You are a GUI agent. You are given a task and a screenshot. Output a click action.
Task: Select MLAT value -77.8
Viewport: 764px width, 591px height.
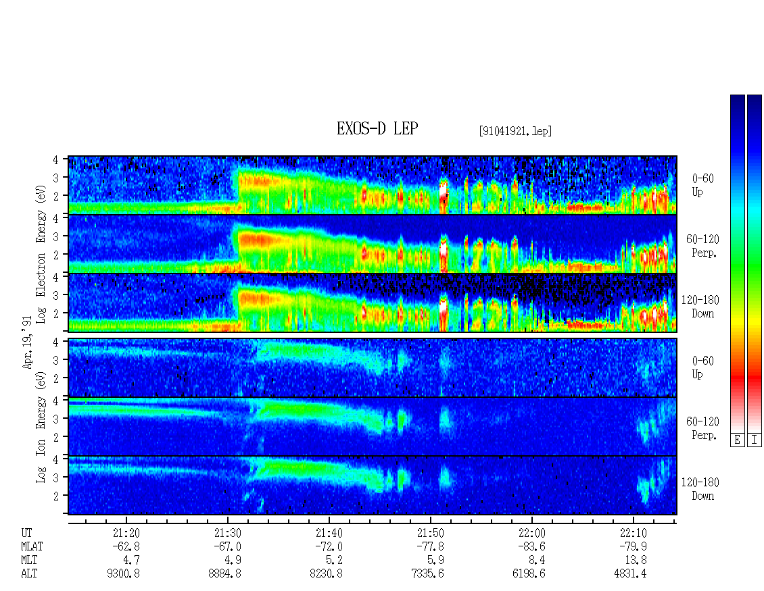click(x=430, y=546)
